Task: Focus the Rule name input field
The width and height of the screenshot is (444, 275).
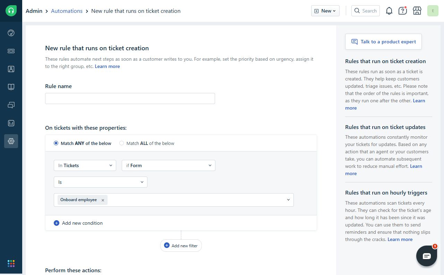Action: tap(130, 98)
